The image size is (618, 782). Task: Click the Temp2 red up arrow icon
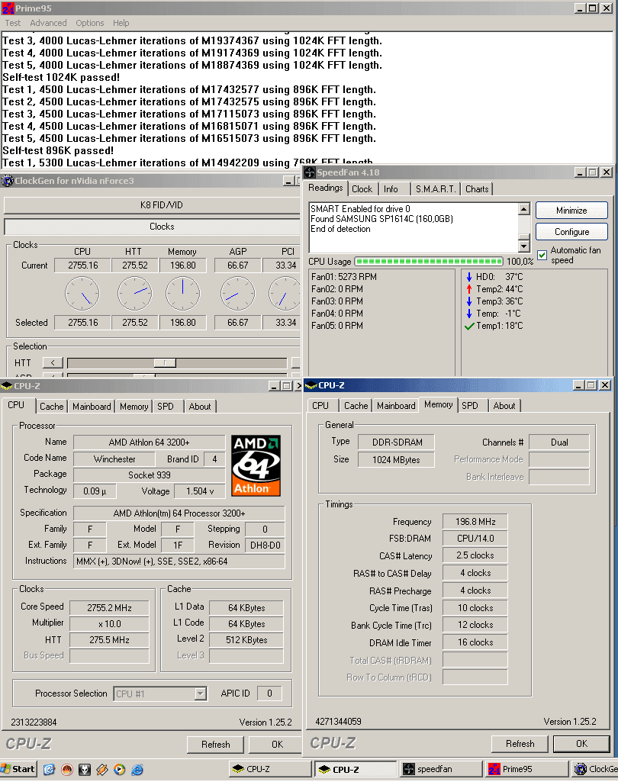pyautogui.click(x=469, y=289)
